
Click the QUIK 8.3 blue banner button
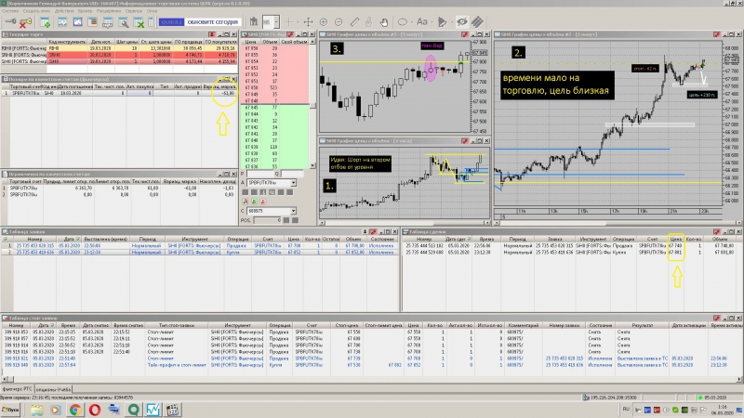tap(171, 22)
